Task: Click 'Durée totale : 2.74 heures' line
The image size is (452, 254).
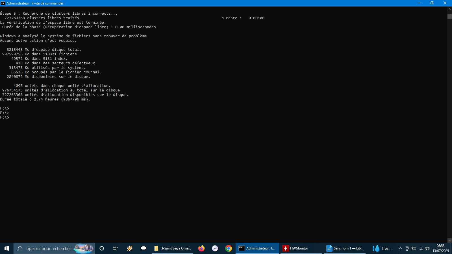Action: coord(45,99)
